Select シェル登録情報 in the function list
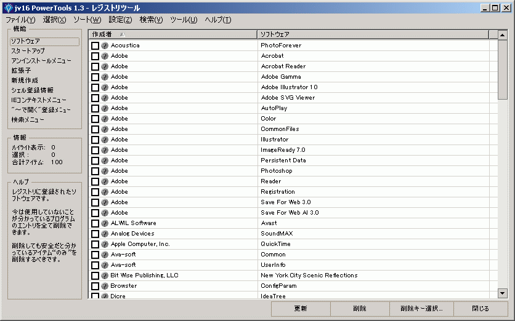This screenshot has width=515, height=321. (x=32, y=90)
